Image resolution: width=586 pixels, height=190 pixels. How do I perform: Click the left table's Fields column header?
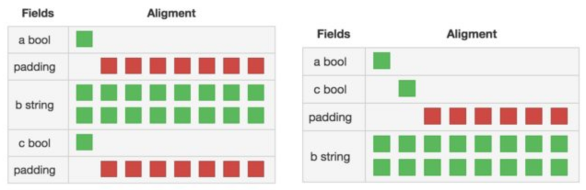click(x=38, y=13)
